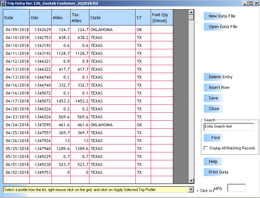Save the trip entries

213,98
